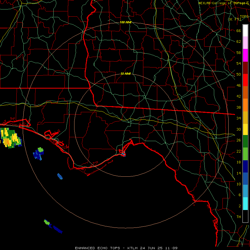Click the light pink legend swatch
The image size is (250, 250).
[245, 42]
